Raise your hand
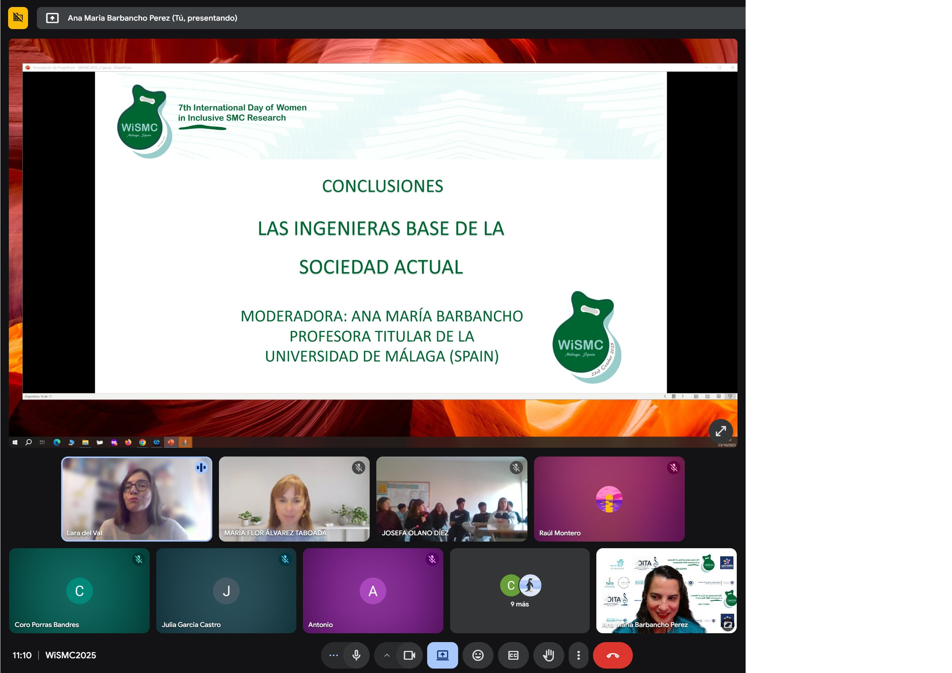Screen dimensions: 952x673 [x=548, y=655]
